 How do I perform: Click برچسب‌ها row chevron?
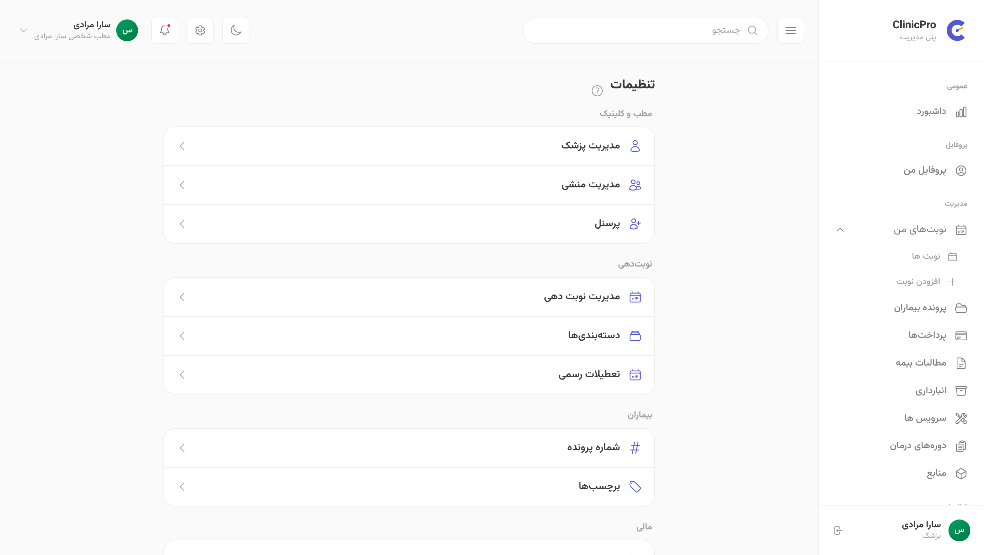pos(182,487)
